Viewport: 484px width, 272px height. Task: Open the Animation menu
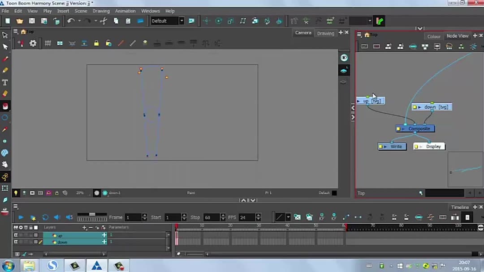125,11
